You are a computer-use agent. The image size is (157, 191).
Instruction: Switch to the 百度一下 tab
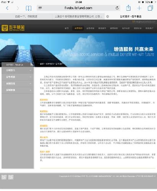26,16
